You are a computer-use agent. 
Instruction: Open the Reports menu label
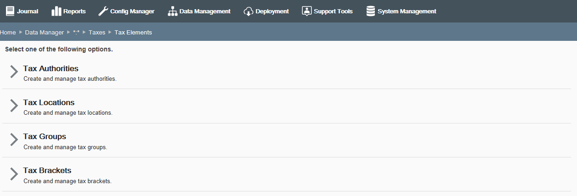[74, 11]
